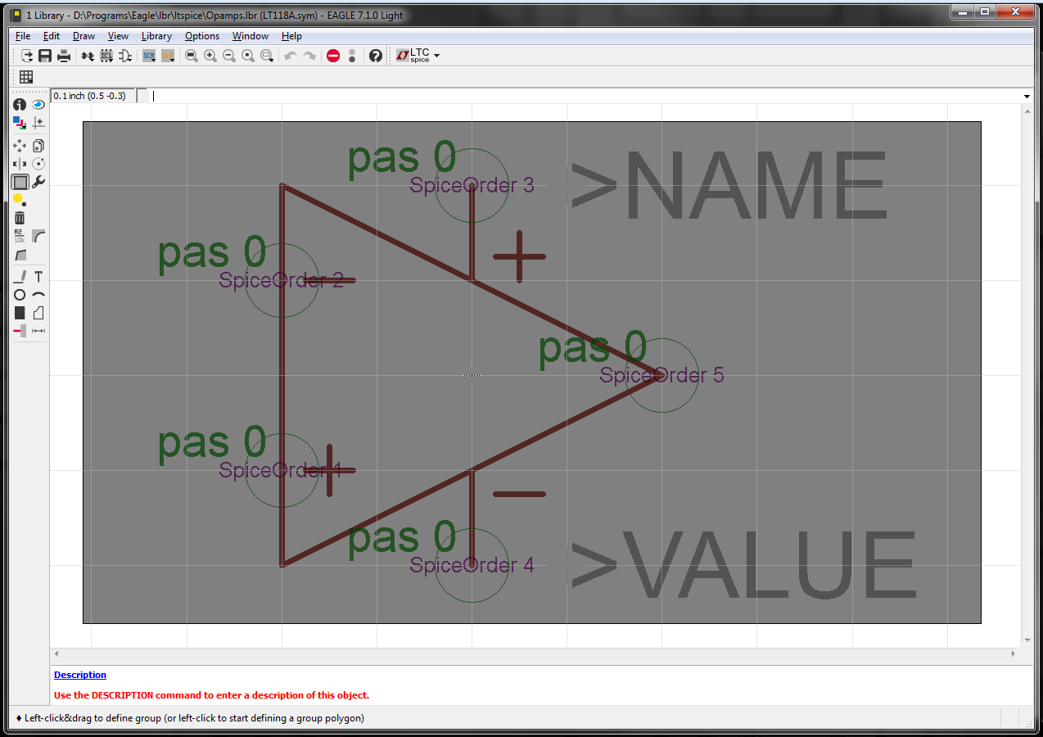Open the File menu

click(x=23, y=36)
